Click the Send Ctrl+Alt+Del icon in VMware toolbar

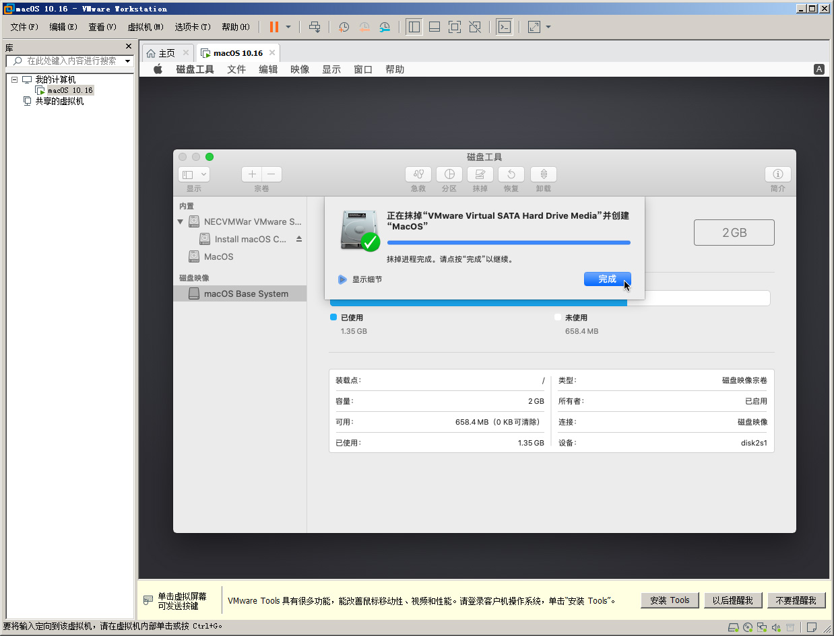[315, 27]
